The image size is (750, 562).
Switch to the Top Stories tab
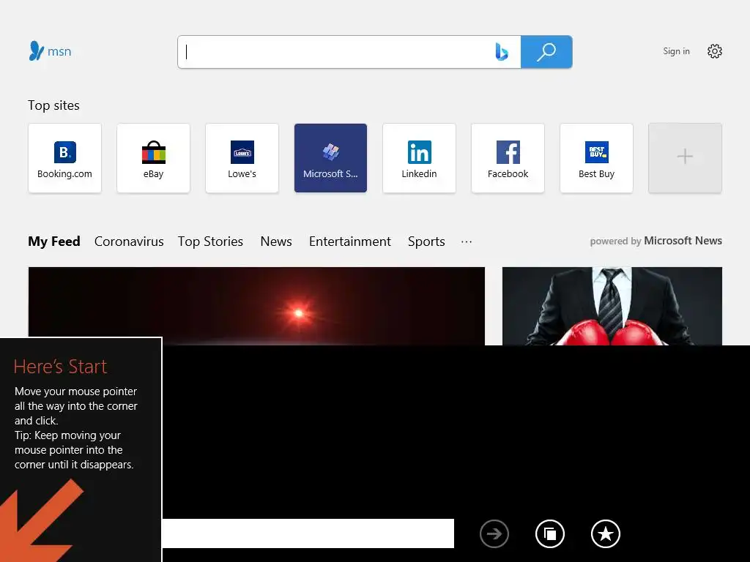[x=210, y=241]
